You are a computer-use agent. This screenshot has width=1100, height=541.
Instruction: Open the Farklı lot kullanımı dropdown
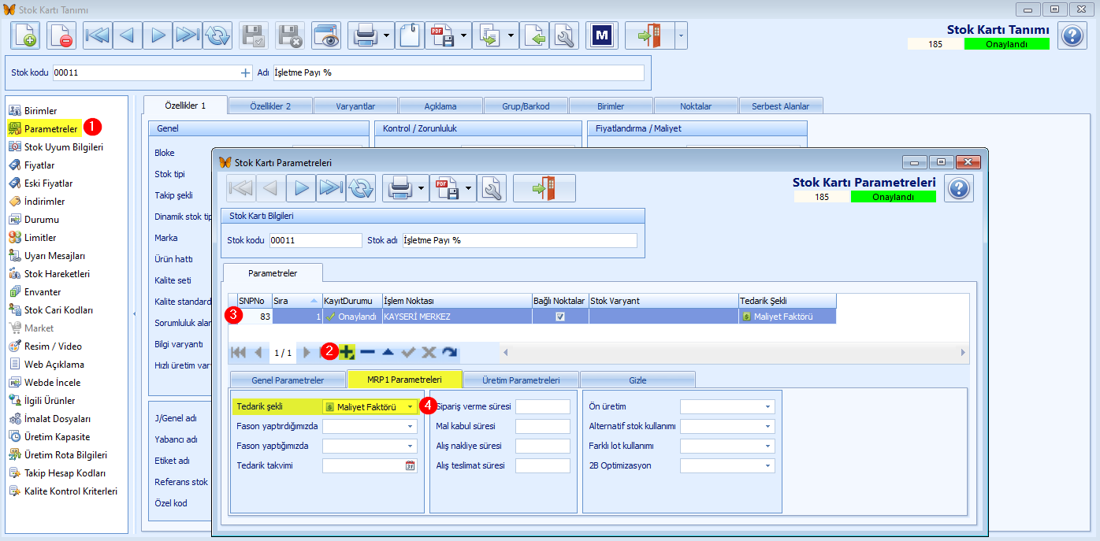pyautogui.click(x=768, y=446)
